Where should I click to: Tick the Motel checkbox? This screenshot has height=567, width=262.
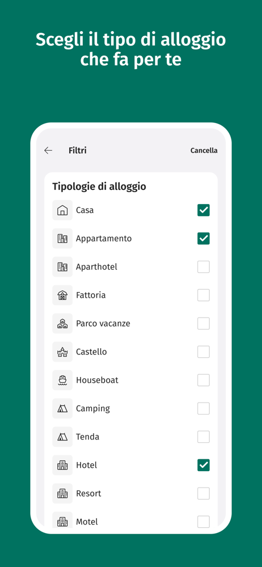pos(204,522)
